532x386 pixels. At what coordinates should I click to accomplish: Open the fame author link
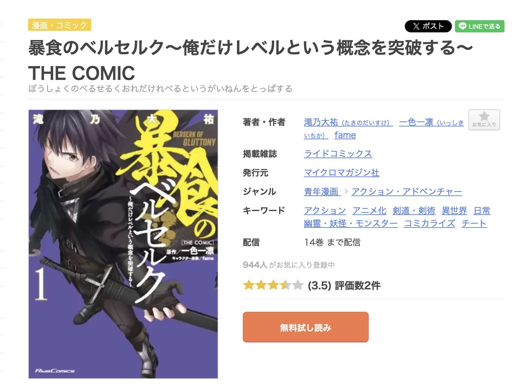(345, 135)
